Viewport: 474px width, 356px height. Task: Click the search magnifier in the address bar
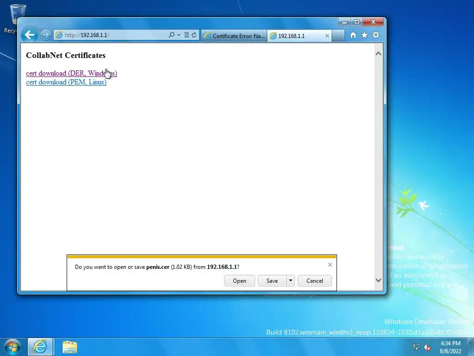pos(171,35)
